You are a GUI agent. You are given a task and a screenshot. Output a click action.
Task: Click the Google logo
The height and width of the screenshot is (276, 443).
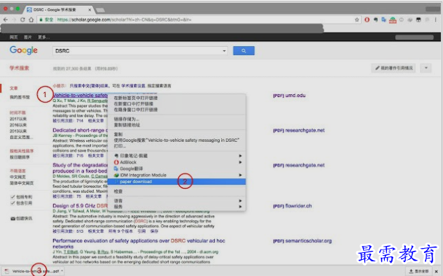pyautogui.click(x=24, y=50)
